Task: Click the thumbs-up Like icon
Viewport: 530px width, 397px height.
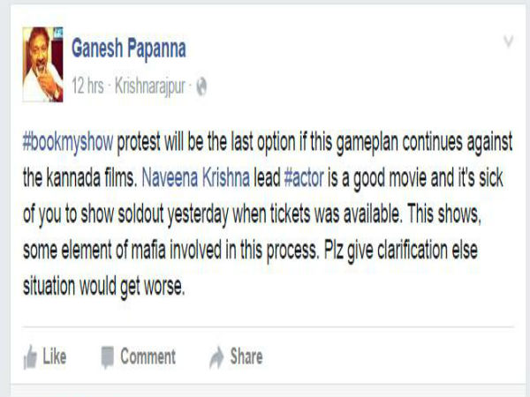Action: [30, 357]
